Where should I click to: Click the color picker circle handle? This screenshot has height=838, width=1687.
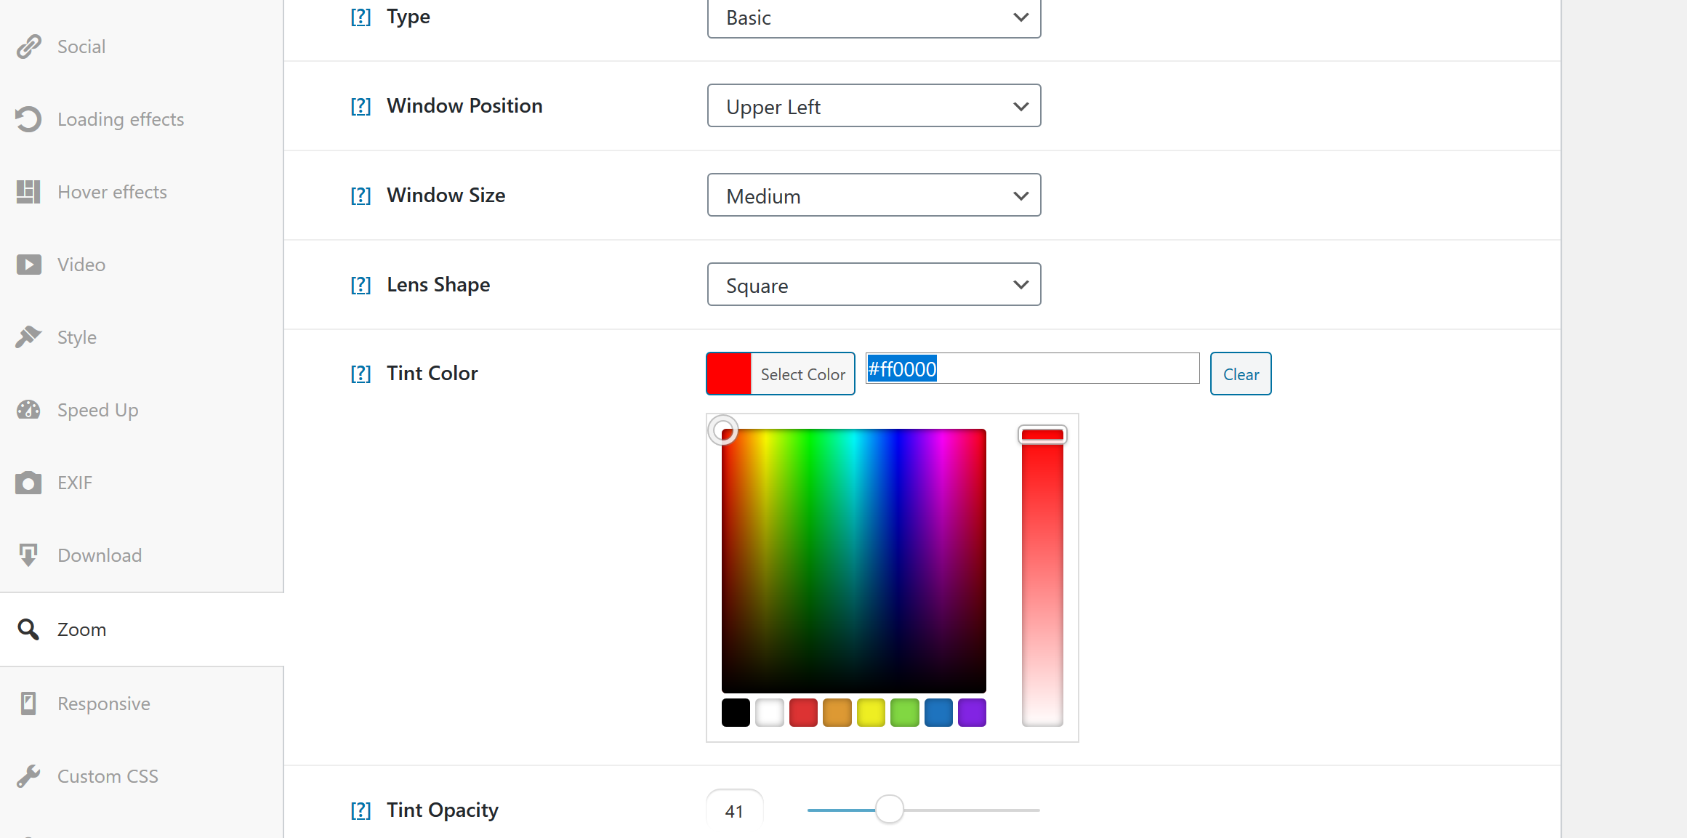pos(723,430)
